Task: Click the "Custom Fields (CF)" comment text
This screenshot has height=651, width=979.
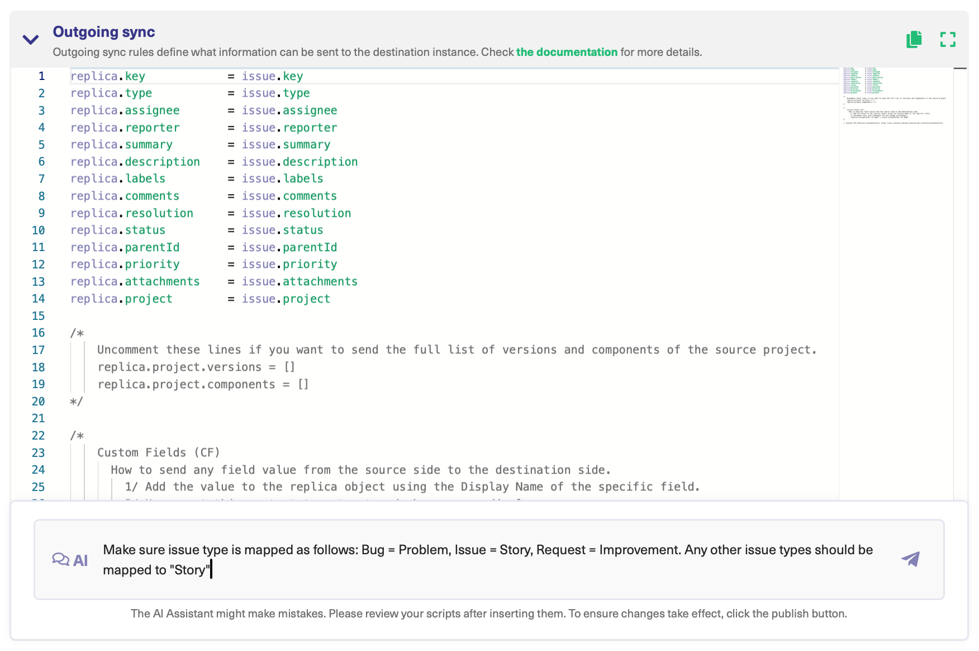Action: pos(158,452)
